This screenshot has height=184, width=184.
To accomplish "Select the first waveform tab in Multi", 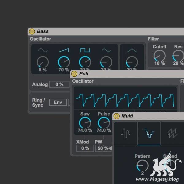I will click(x=125, y=133).
